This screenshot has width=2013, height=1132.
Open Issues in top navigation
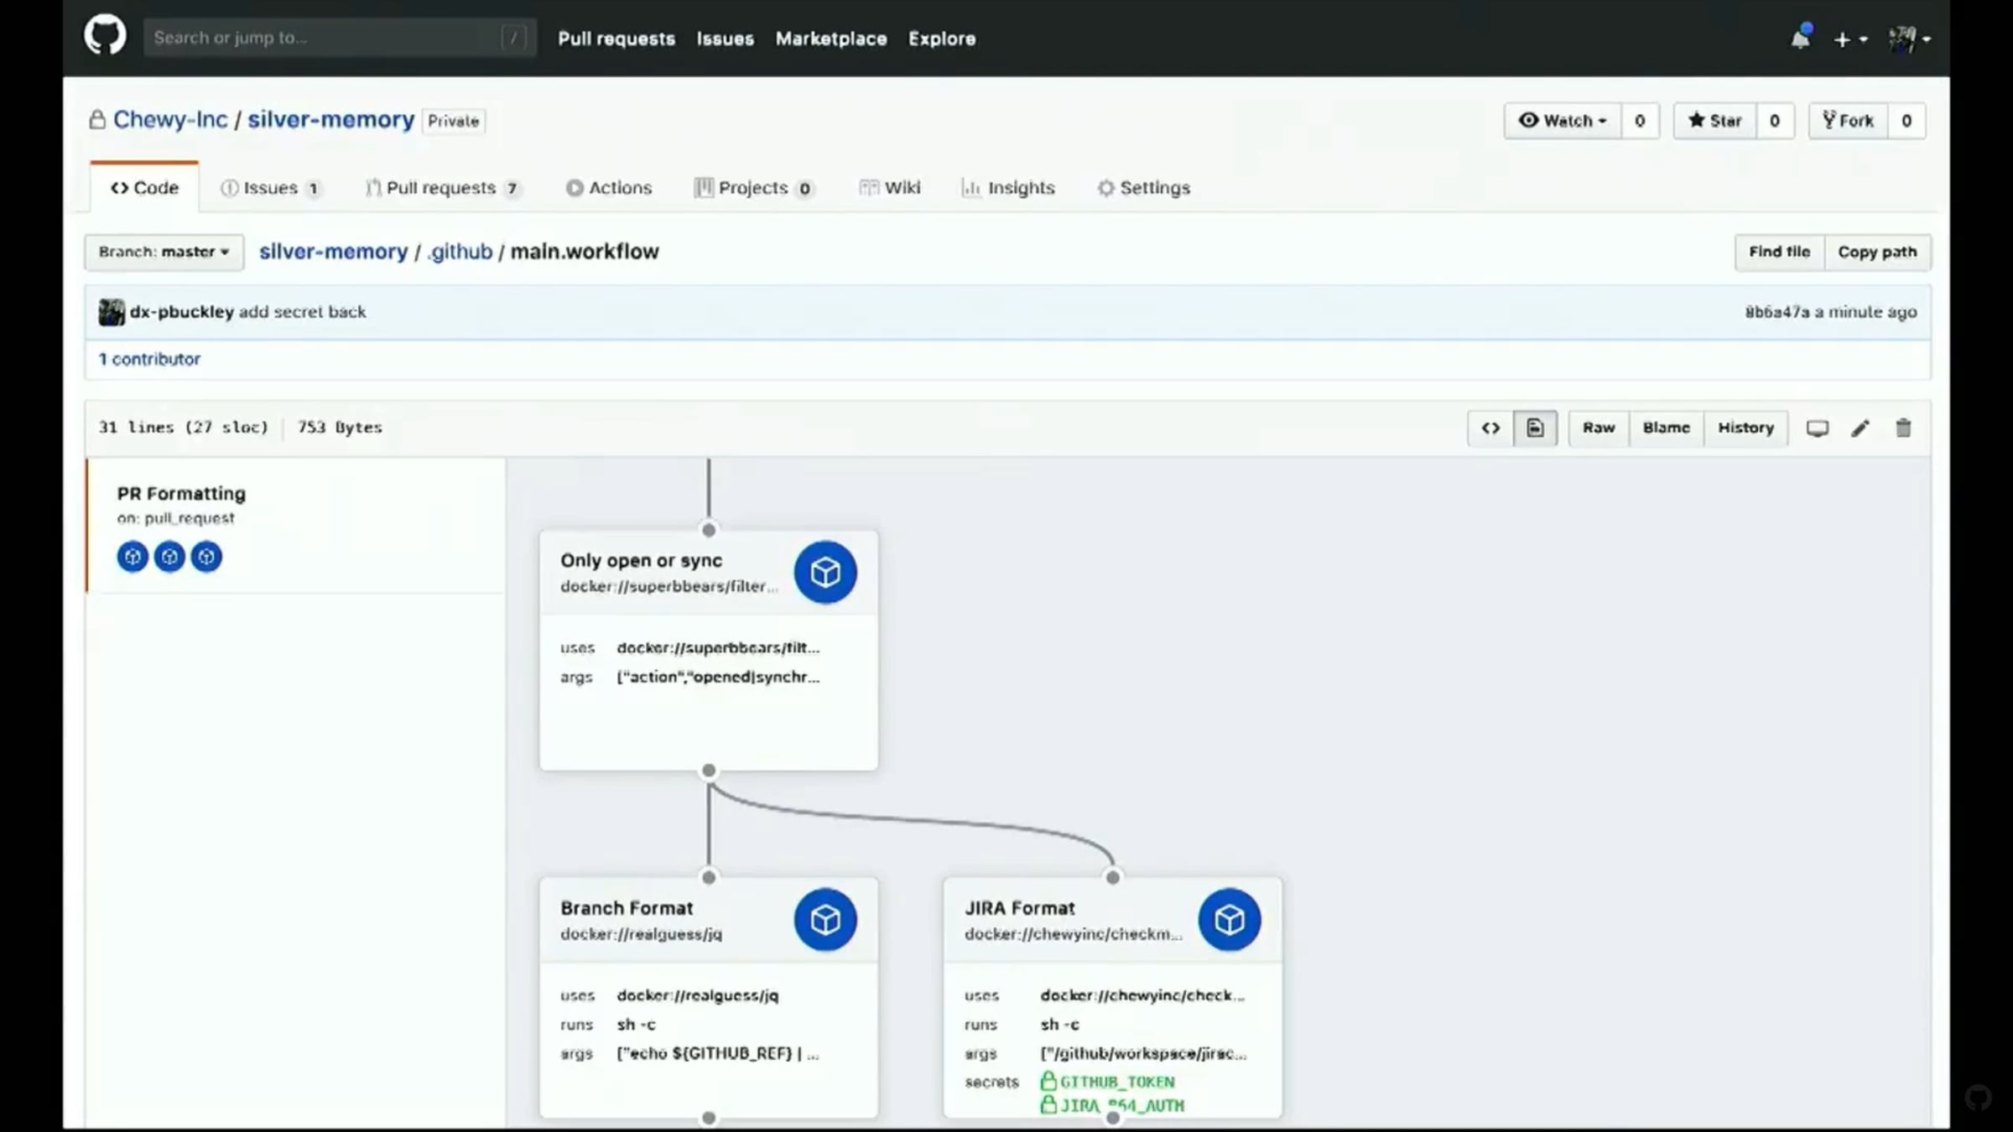(725, 39)
